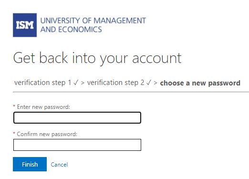249x179 pixels.
Task: Select the verification step 2 breadcrumb
Action: point(115,83)
